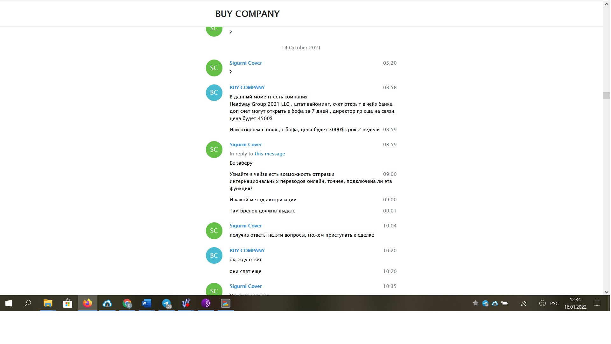Follow the "this message" reply link
This screenshot has width=611, height=344.
(x=270, y=154)
